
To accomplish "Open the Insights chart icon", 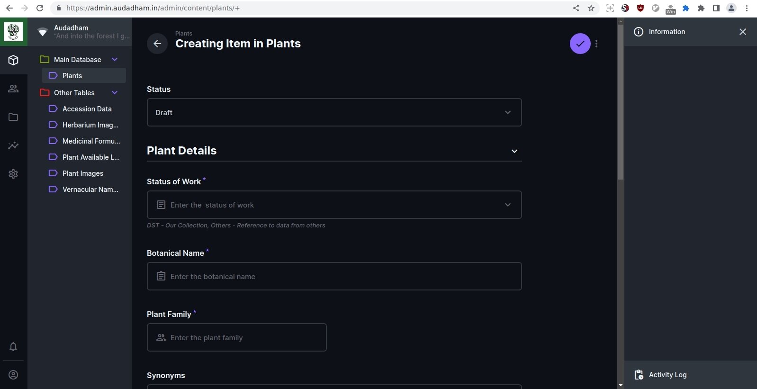I will coord(13,145).
